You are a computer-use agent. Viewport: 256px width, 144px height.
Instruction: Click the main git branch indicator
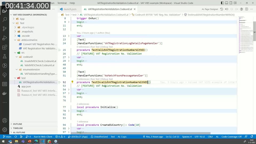(7, 137)
